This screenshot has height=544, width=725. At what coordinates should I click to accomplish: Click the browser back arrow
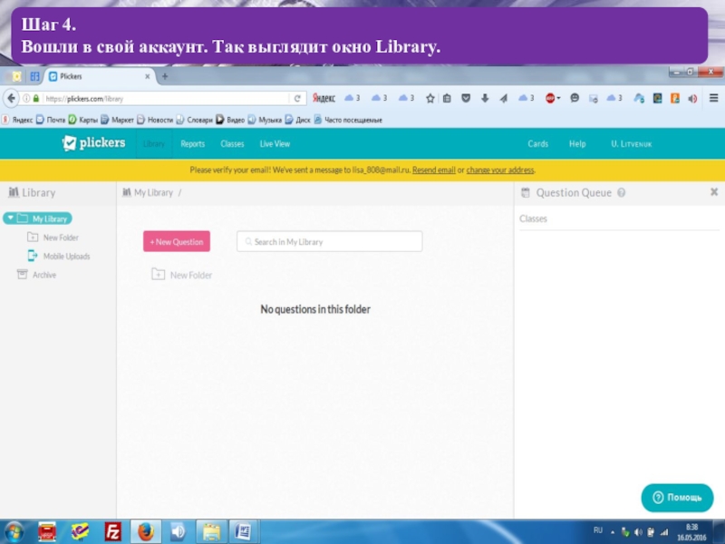pos(11,98)
